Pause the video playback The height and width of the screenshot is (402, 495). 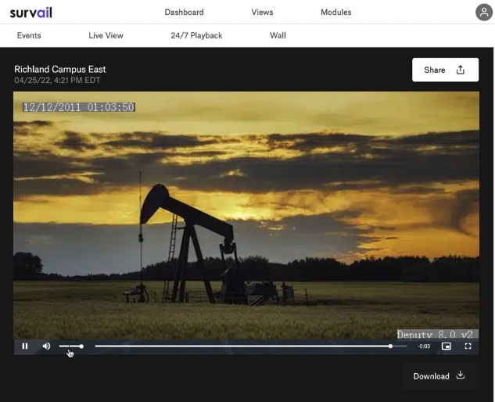25,346
